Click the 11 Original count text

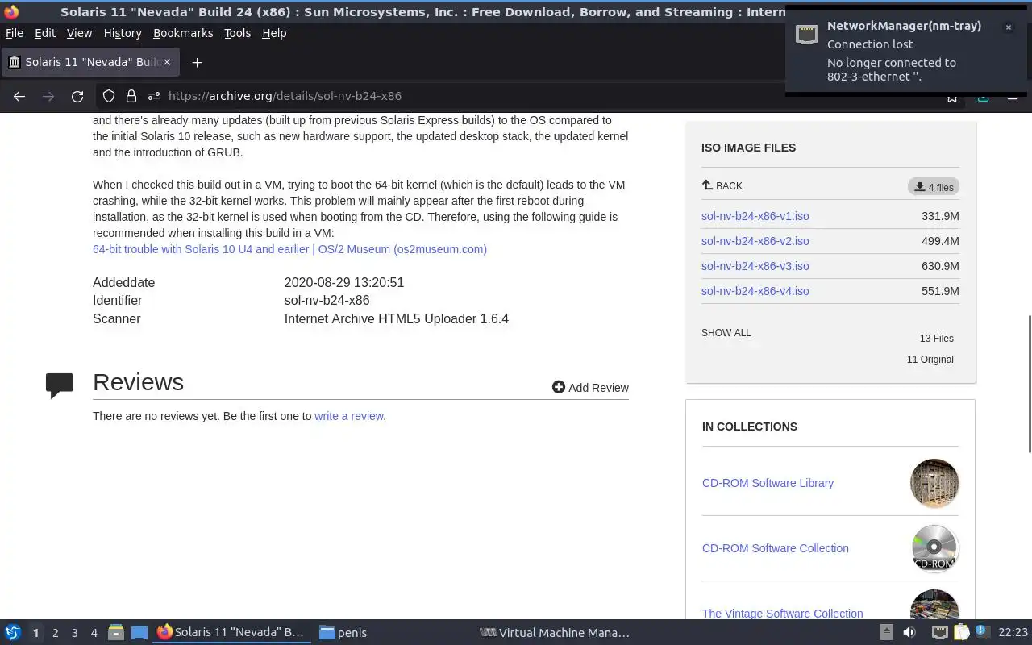930,360
